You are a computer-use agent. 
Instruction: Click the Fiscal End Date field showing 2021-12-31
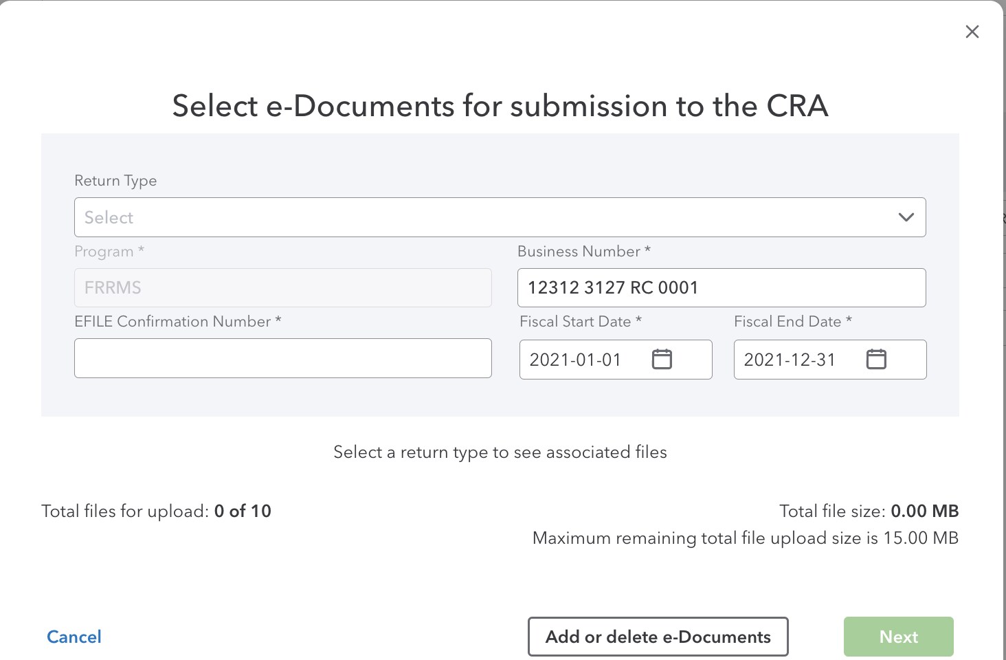click(804, 358)
